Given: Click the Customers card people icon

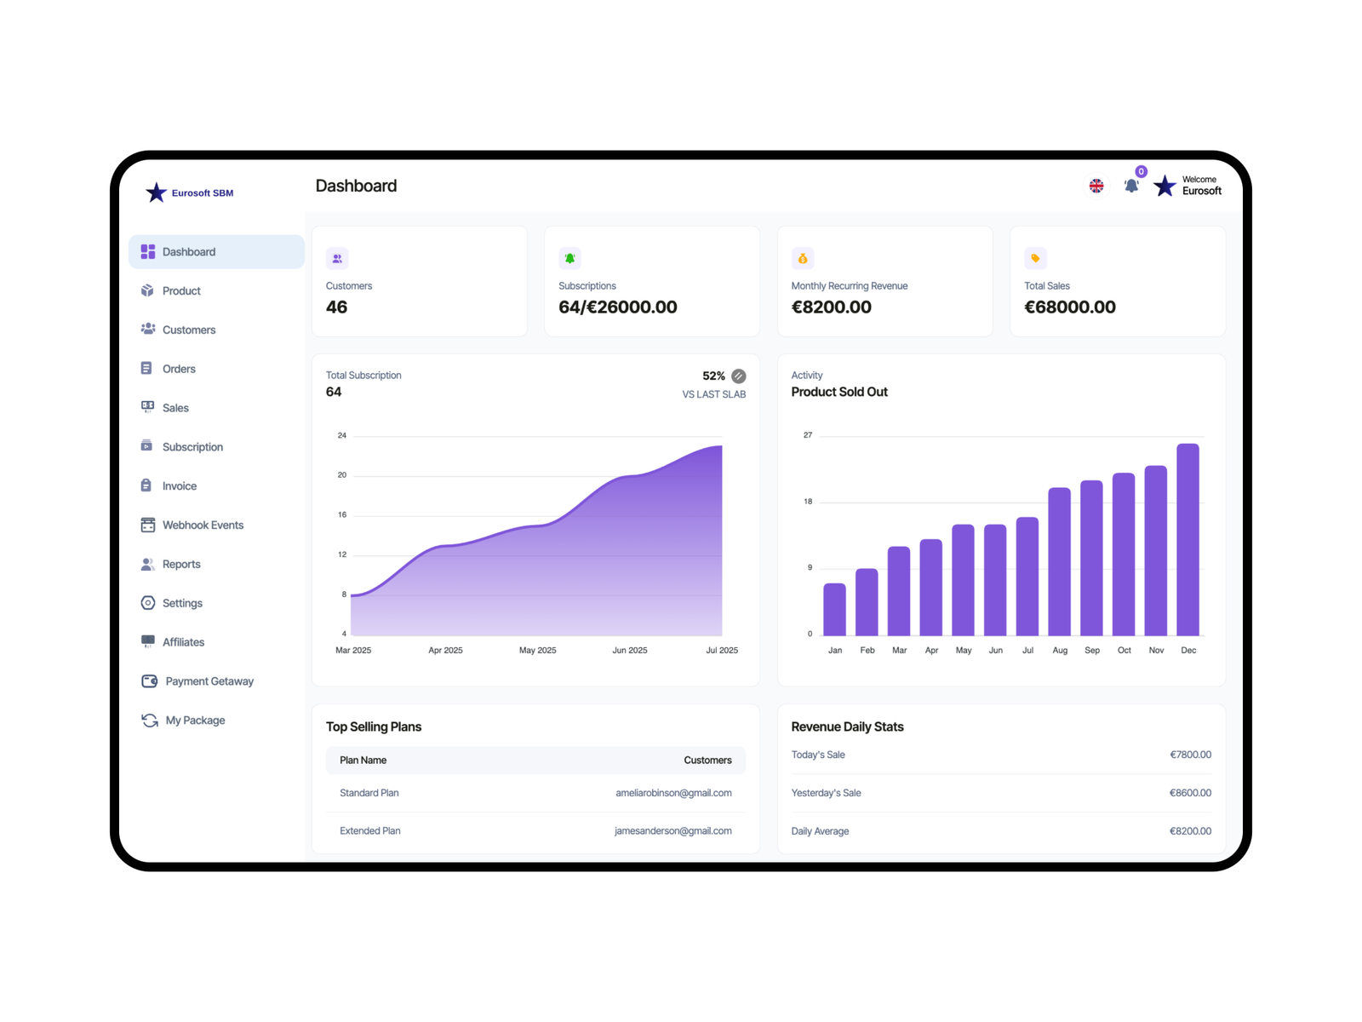Looking at the screenshot, I should [x=337, y=258].
